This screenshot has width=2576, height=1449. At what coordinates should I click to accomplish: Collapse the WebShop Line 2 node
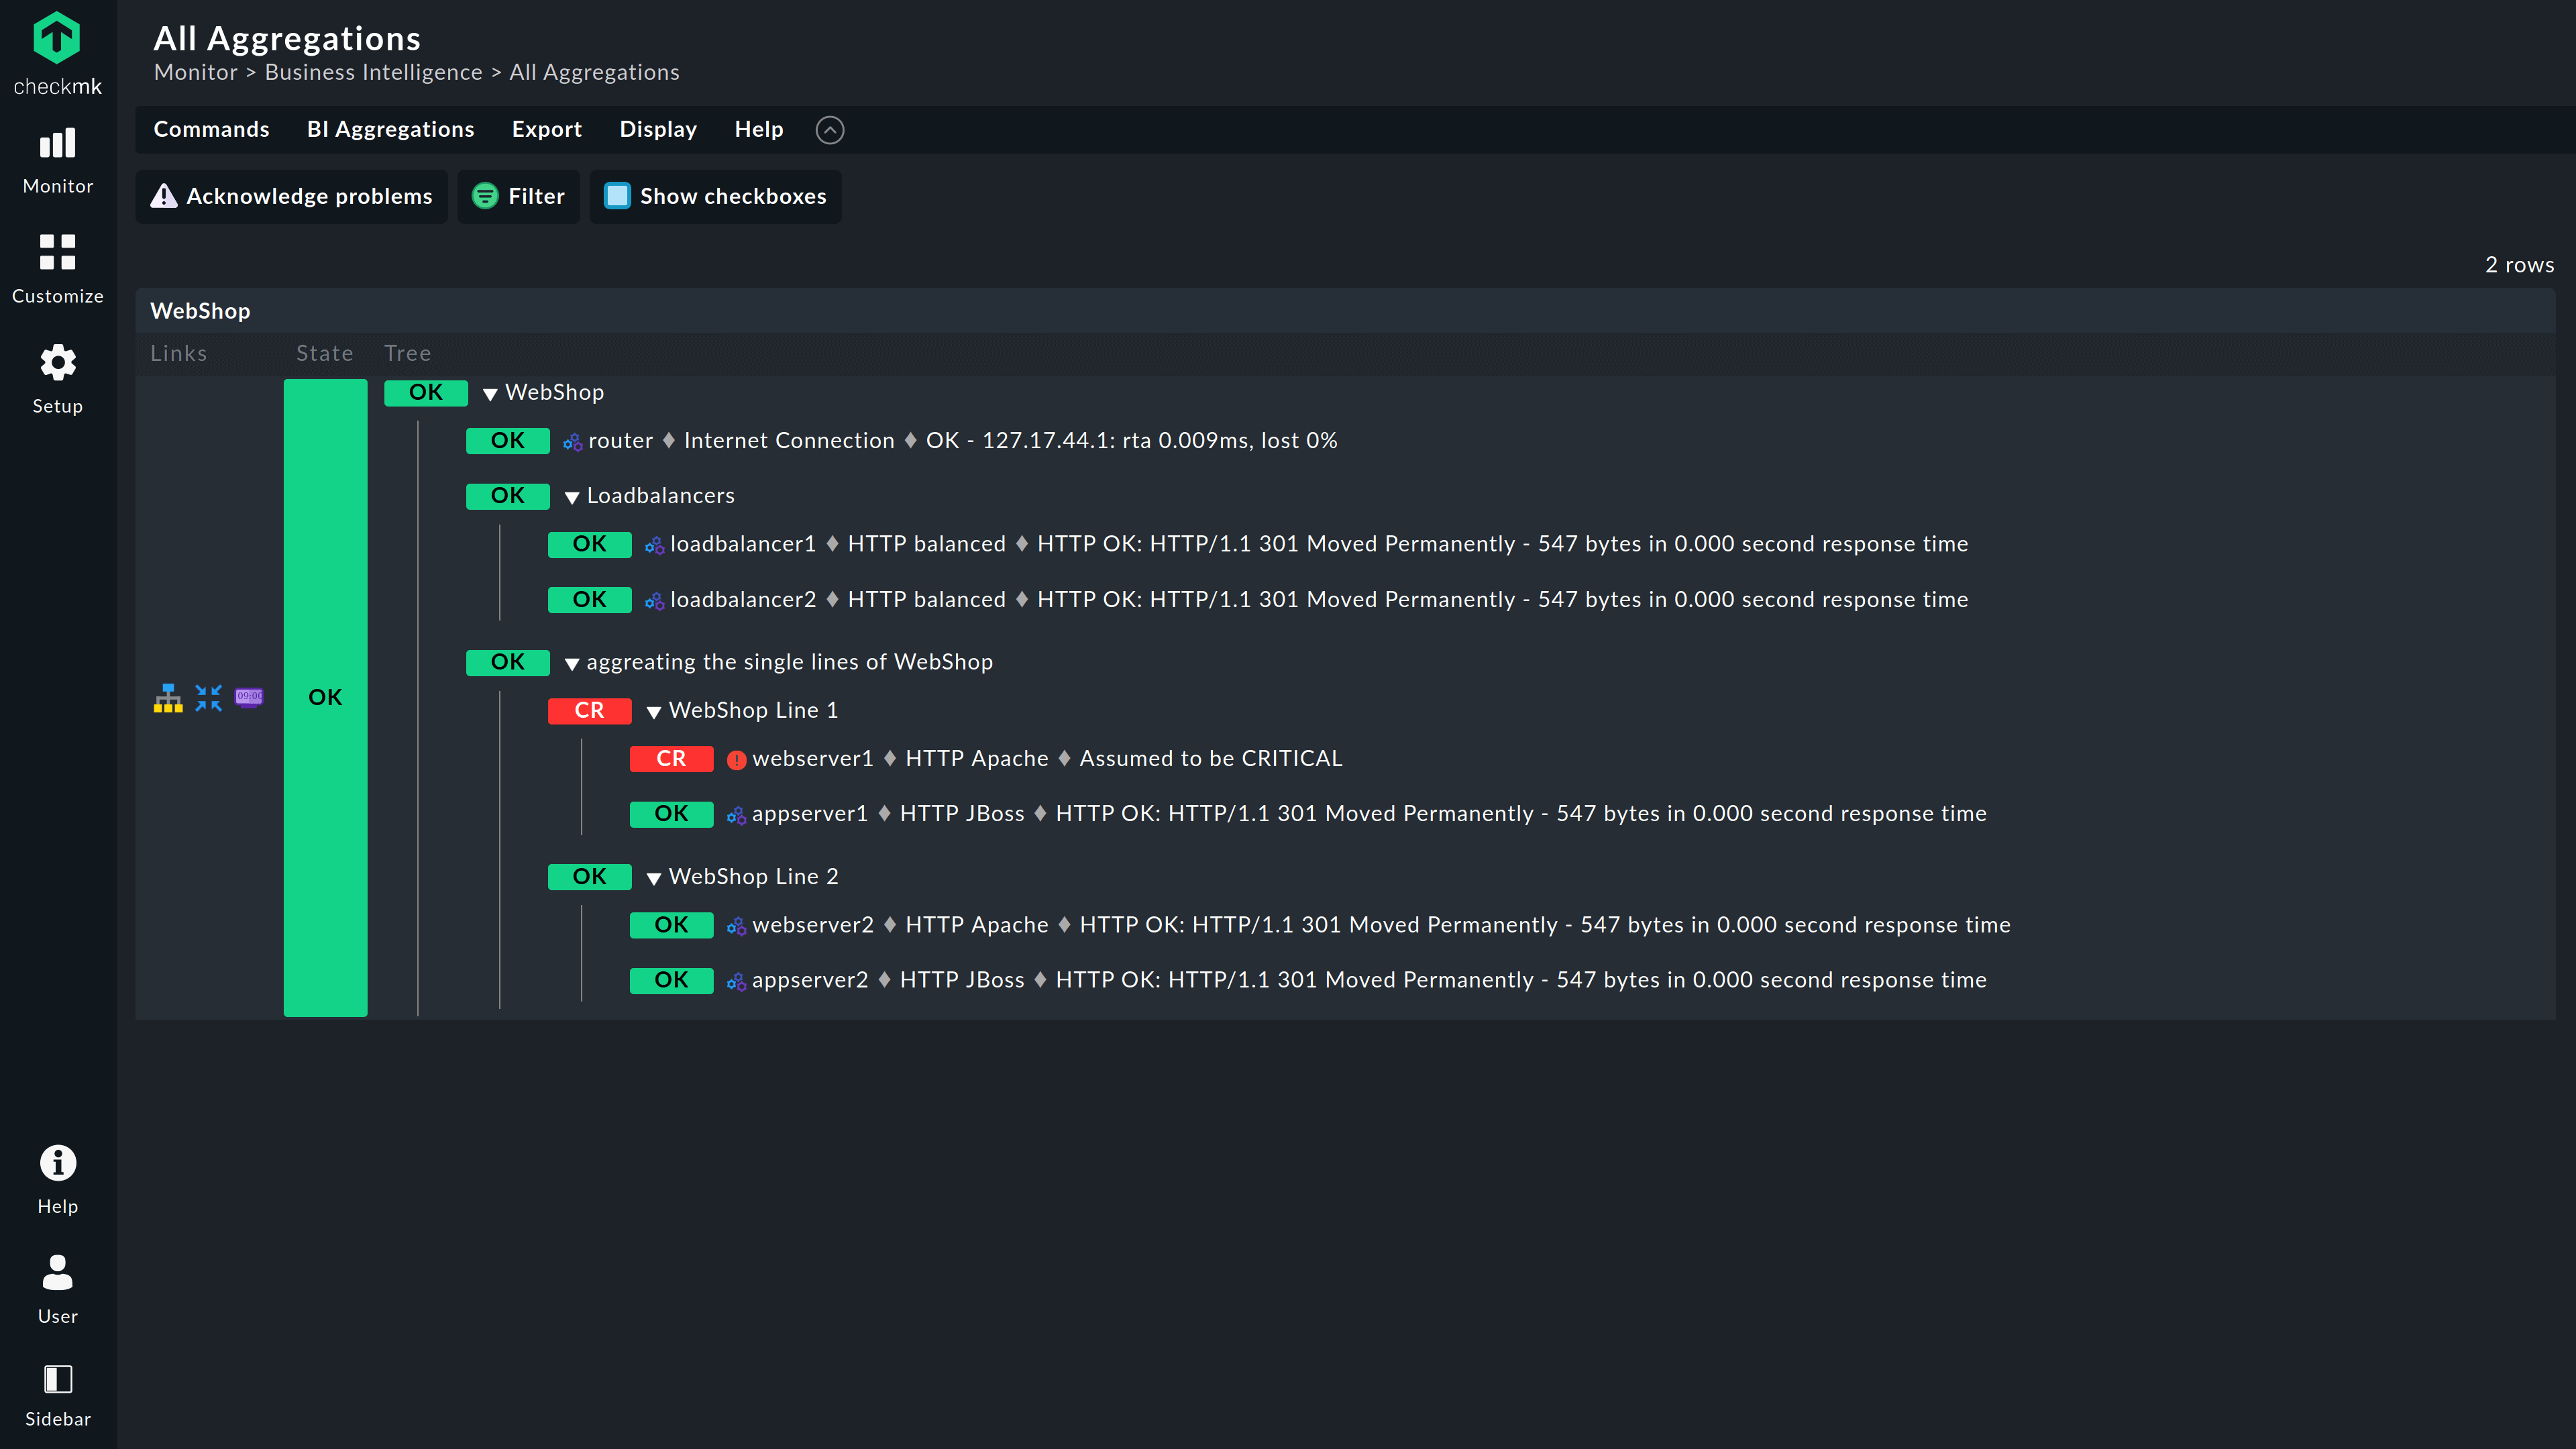[x=654, y=878]
